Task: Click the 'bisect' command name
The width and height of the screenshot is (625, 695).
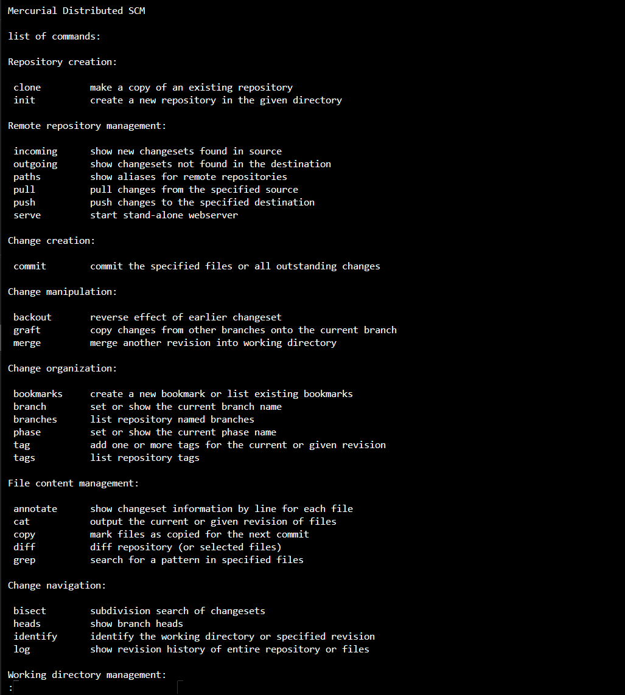Action: [30, 611]
